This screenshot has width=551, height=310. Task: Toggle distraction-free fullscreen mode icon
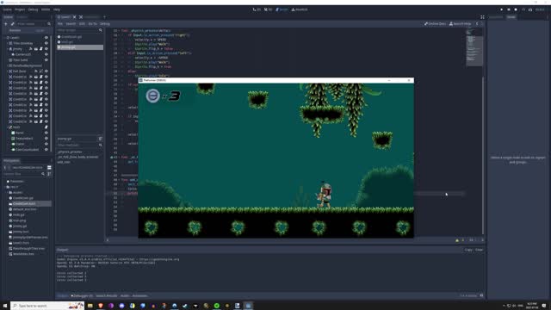(x=482, y=17)
